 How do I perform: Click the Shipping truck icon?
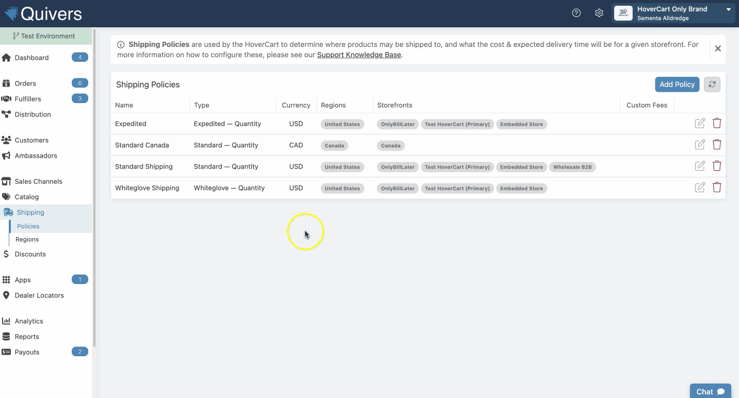(8, 212)
